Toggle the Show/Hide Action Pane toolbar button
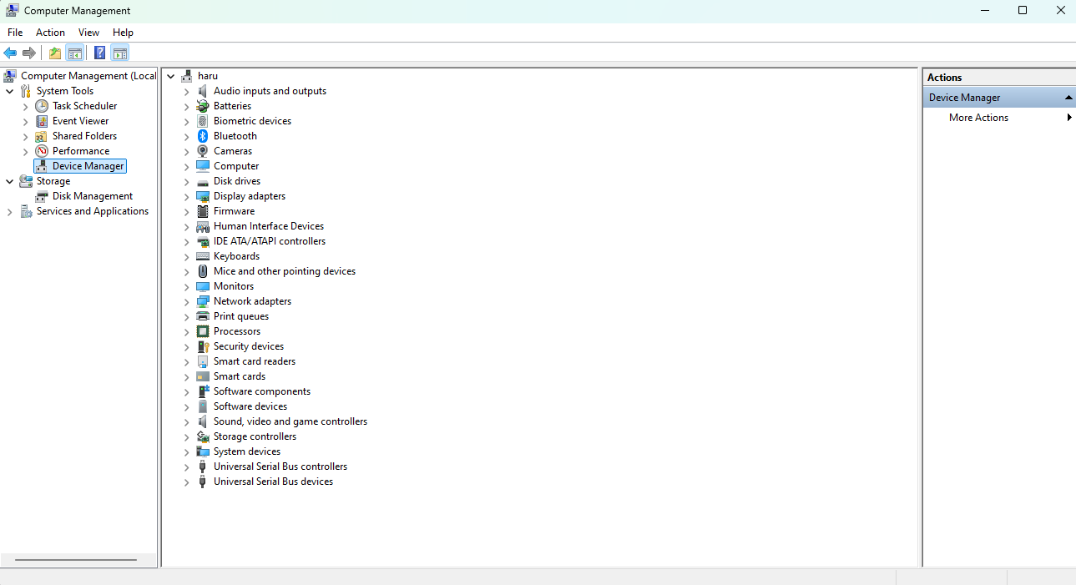 point(119,53)
